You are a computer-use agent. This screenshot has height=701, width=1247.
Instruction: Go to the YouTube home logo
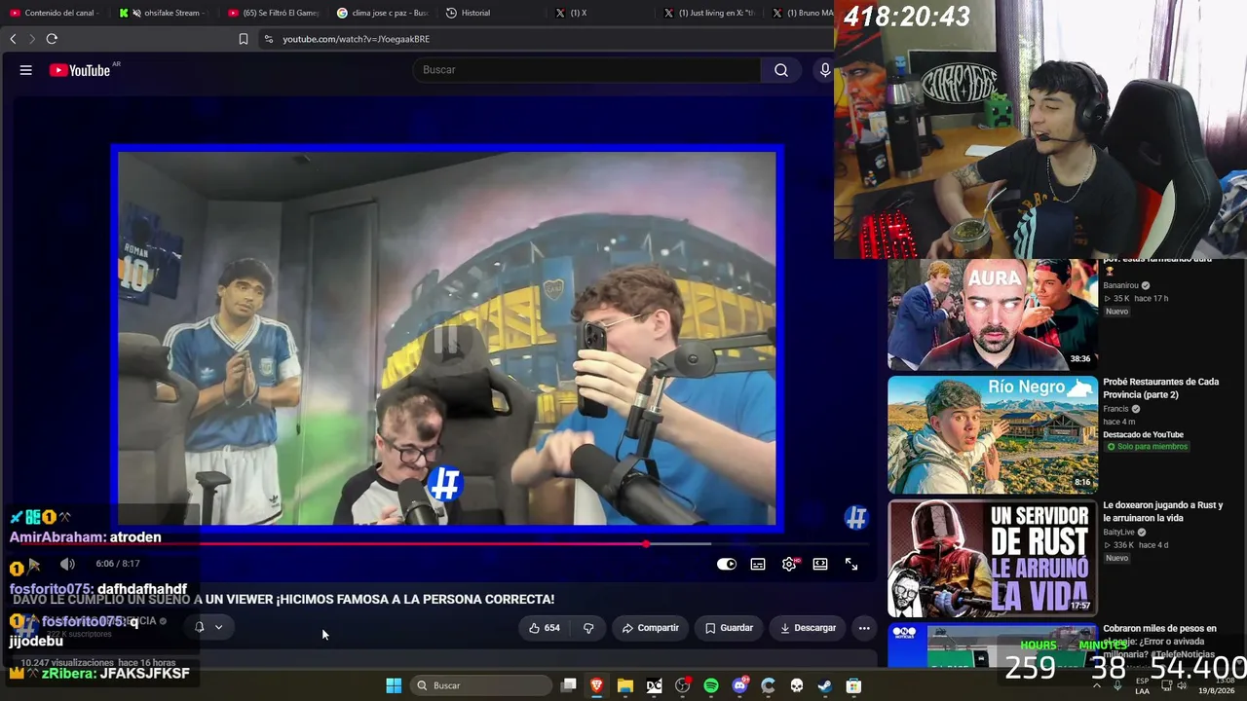point(80,70)
